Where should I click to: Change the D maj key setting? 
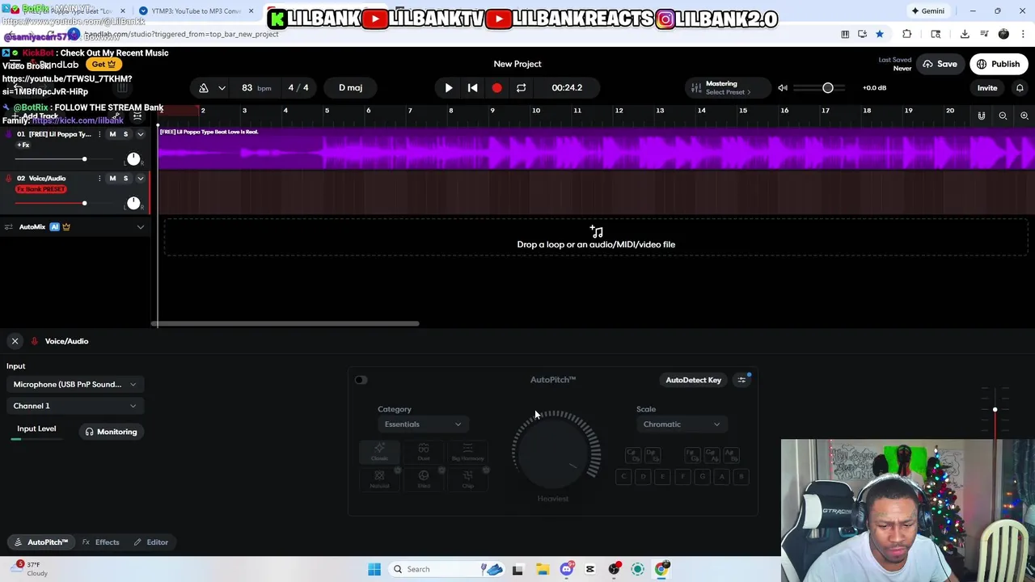[x=350, y=87]
